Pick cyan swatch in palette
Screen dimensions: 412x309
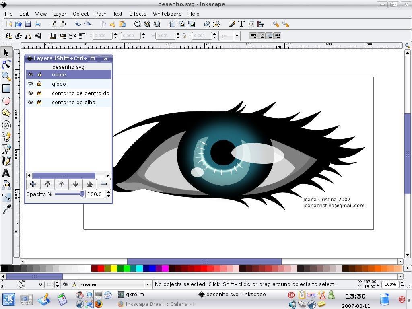[x=140, y=268]
